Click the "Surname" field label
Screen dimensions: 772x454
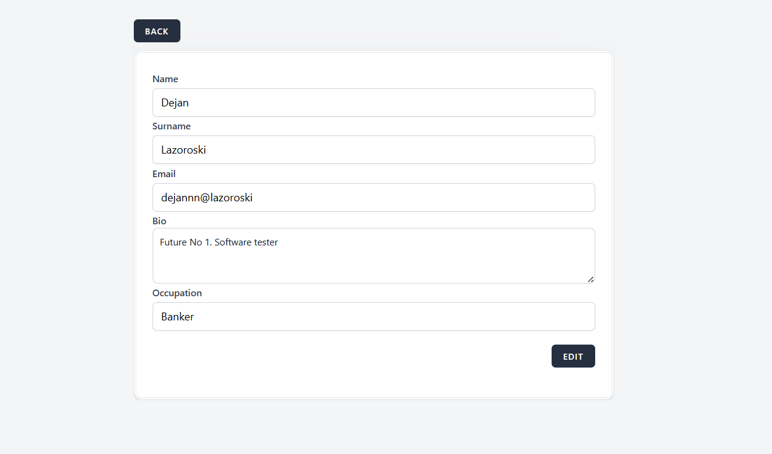point(171,126)
